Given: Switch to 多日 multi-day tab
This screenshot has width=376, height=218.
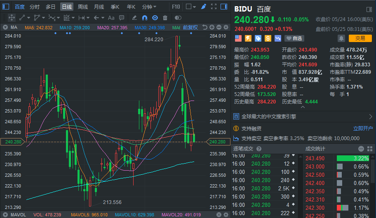Looking at the screenshot, I should pyautogui.click(x=51, y=7).
